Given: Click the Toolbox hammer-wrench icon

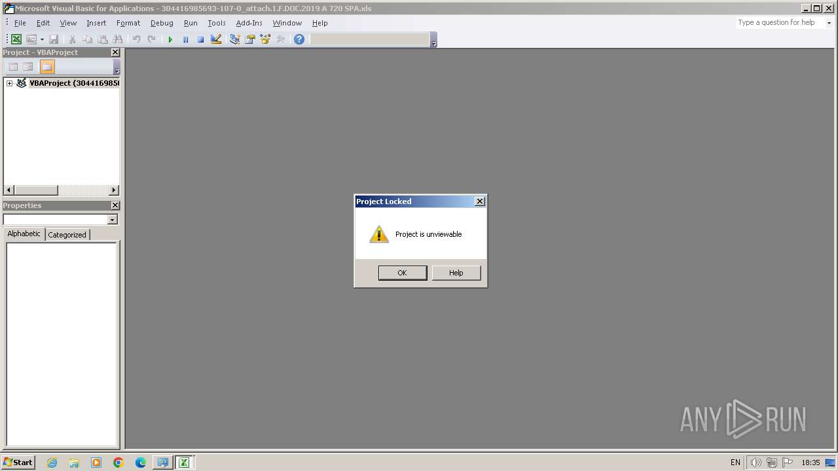Looking at the screenshot, I should click(280, 39).
